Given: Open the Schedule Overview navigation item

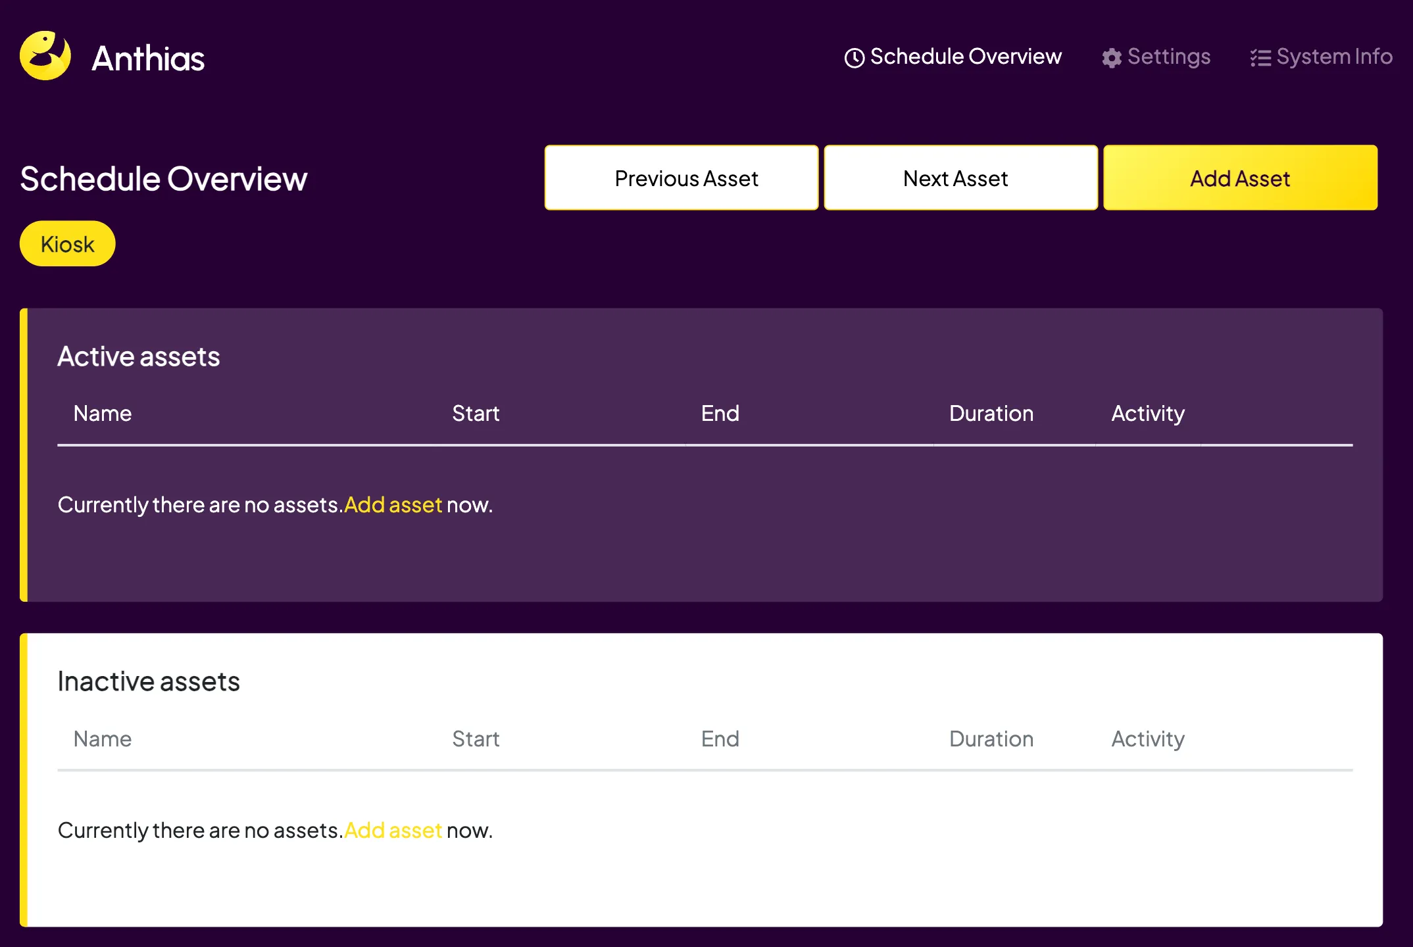Looking at the screenshot, I should pyautogui.click(x=965, y=57).
